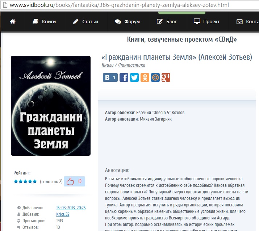Image resolution: width=259 pixels, height=231 pixels.
Task: Share the book on Google Plus
Action: pos(166,77)
